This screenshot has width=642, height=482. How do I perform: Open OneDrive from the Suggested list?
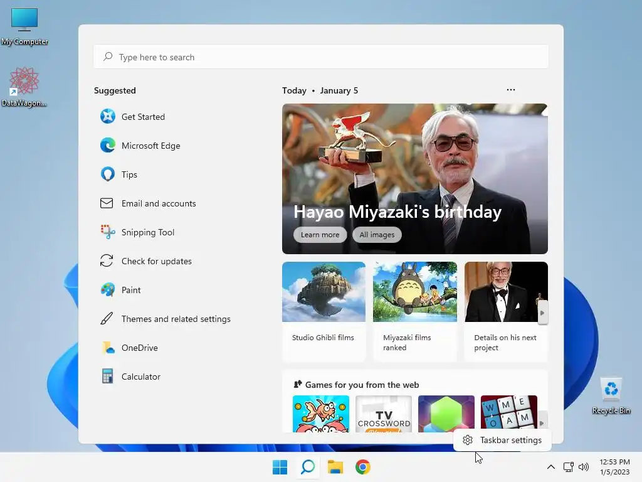click(129, 348)
